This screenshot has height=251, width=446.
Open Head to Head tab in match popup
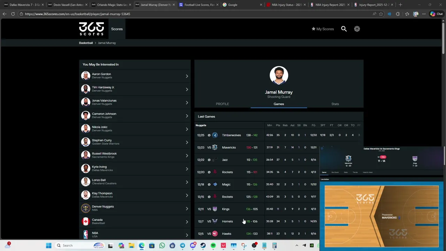pyautogui.click(x=368, y=172)
